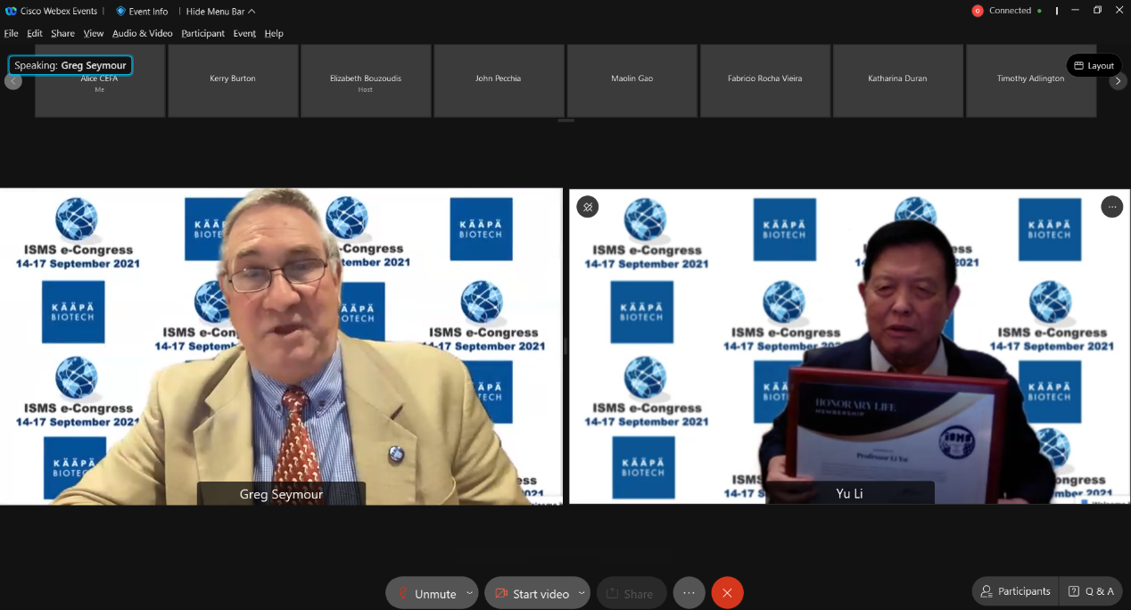Open the Q & A panel
Image resolution: width=1131 pixels, height=610 pixels.
[x=1092, y=591]
